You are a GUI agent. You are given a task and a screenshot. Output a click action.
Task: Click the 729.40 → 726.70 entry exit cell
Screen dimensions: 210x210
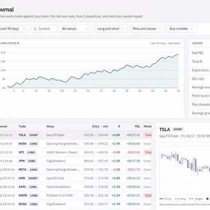pos(96,170)
